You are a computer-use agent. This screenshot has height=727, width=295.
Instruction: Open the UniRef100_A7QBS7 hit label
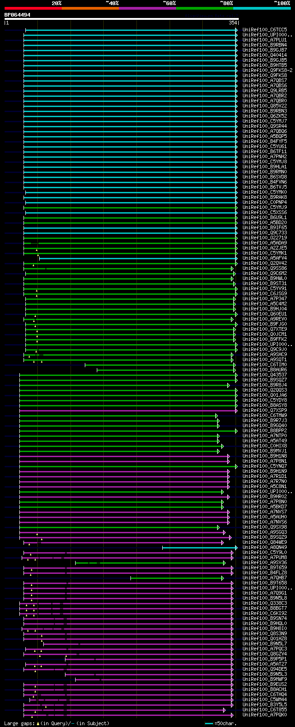point(265,80)
